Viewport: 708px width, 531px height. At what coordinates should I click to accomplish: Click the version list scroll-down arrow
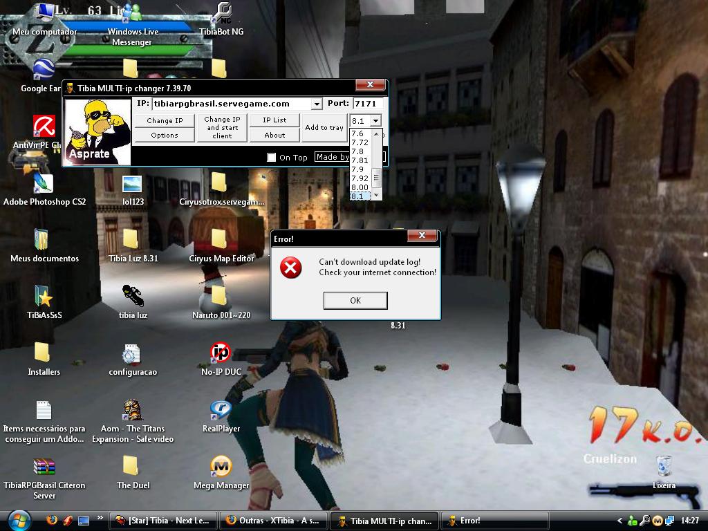click(x=377, y=196)
